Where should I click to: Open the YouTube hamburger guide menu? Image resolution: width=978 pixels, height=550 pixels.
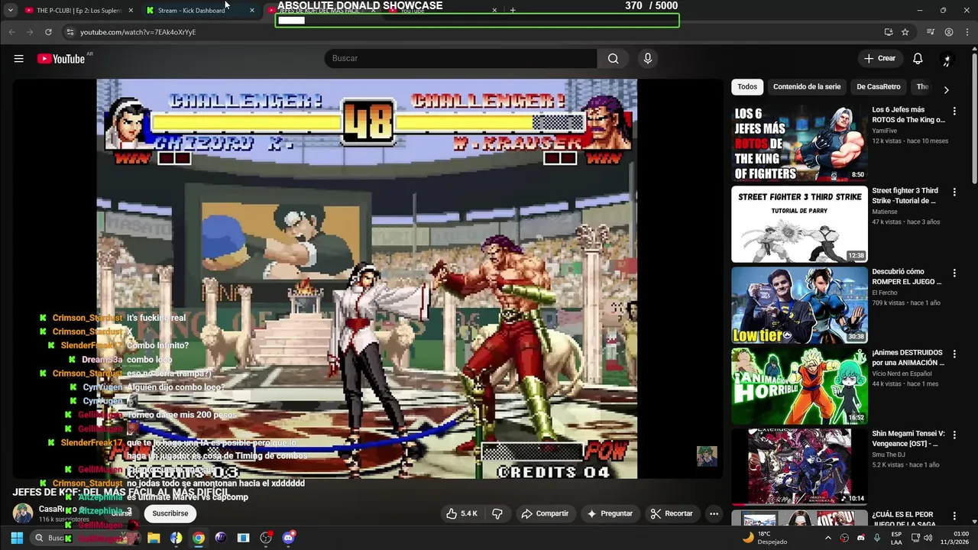[18, 59]
